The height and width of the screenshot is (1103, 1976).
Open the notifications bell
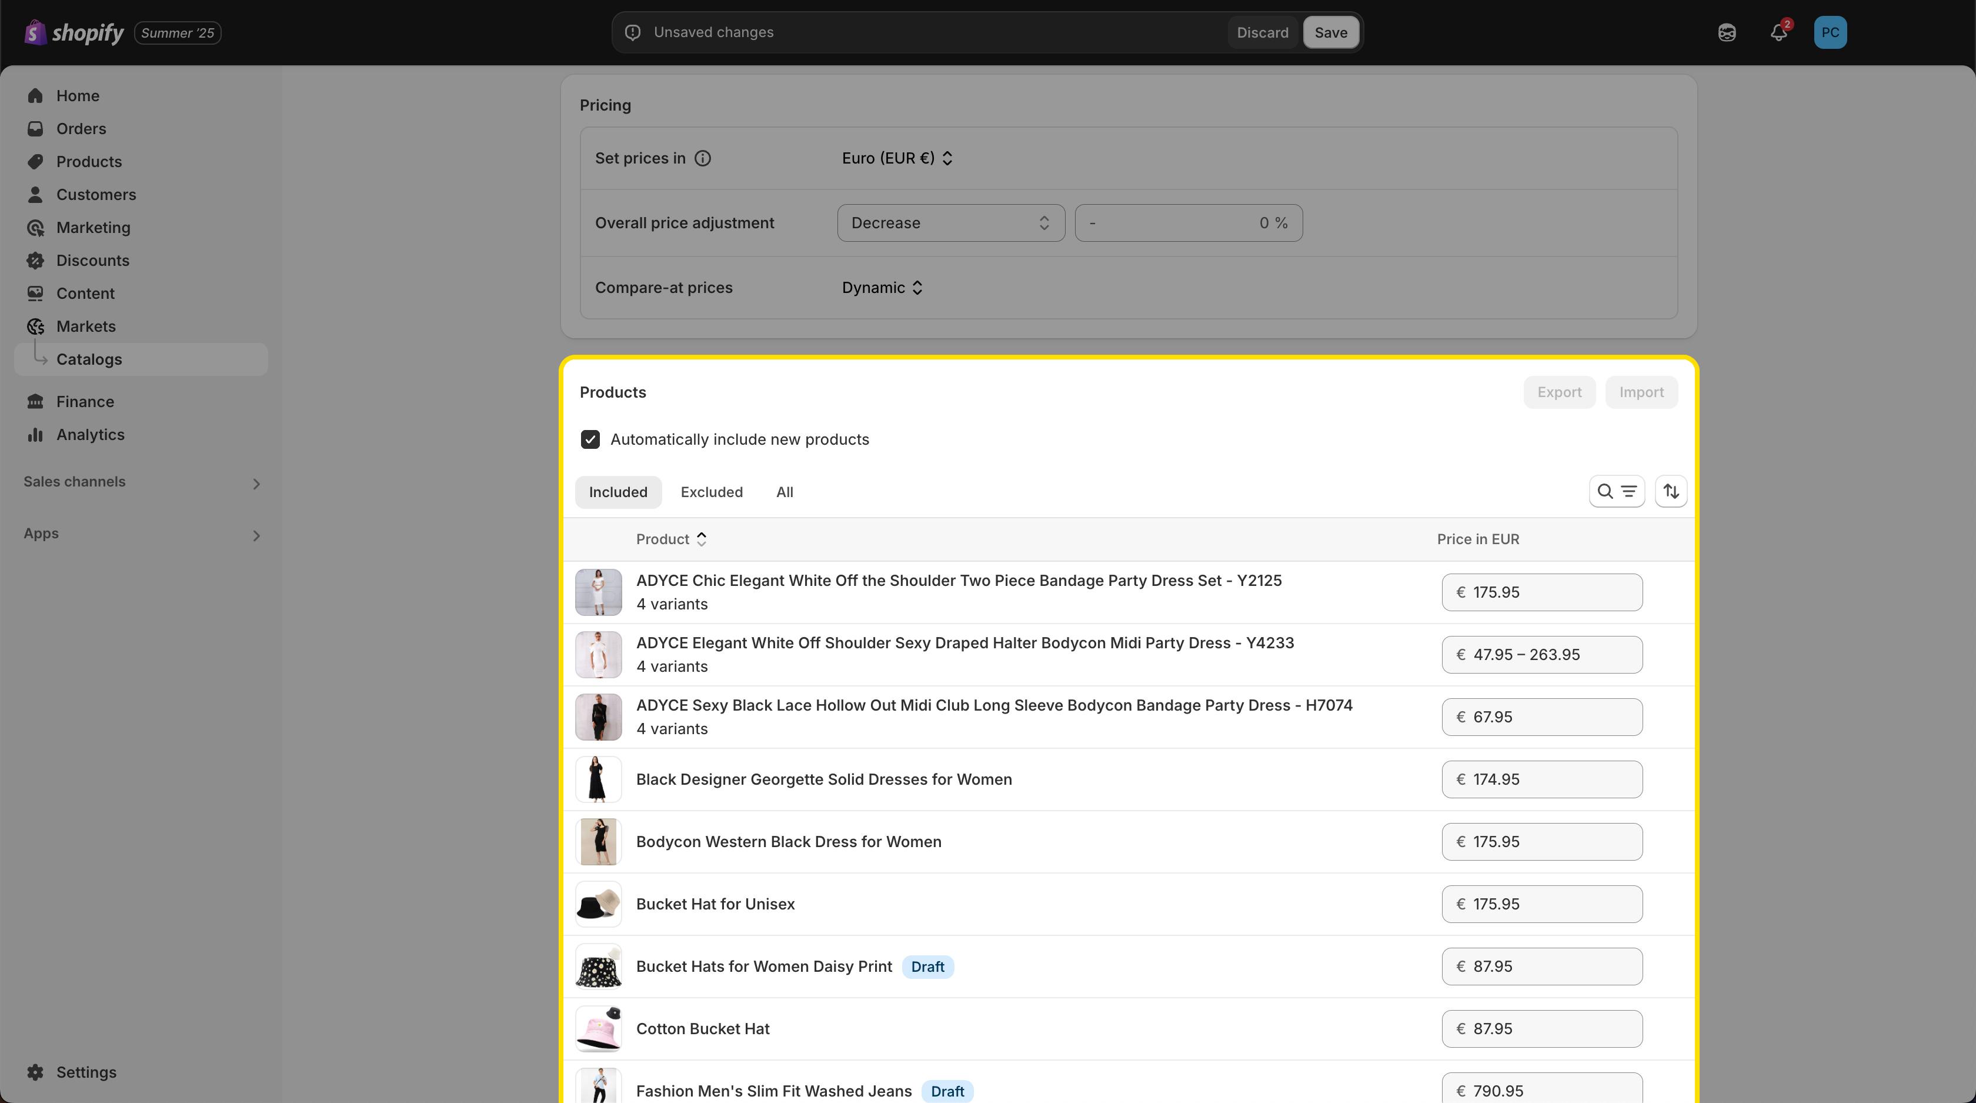click(1779, 32)
